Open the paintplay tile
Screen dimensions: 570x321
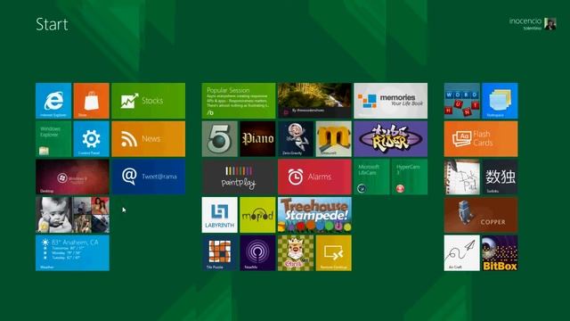239,177
